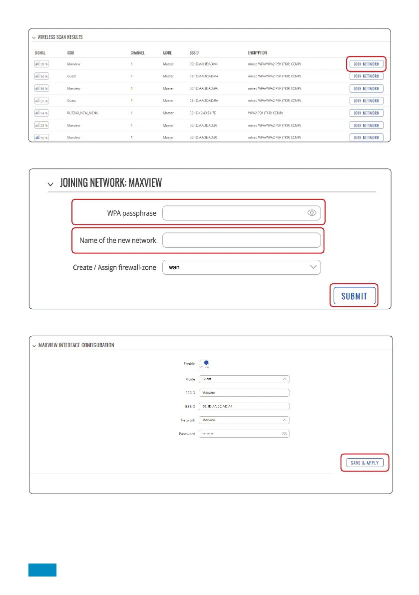Join the first Maxview network

pos(366,64)
